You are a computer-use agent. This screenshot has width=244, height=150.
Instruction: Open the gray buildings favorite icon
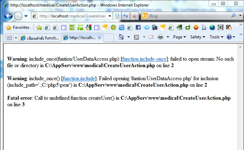(204, 27)
